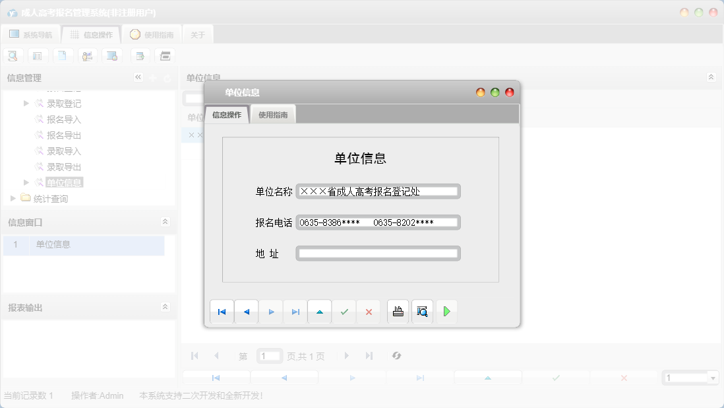Open 信息操作 tab in main window
Image resolution: width=724 pixels, height=408 pixels.
[x=92, y=34]
